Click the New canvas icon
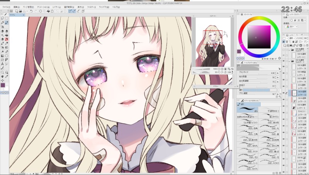Viewport: 309px width, 175px height. coord(17,11)
